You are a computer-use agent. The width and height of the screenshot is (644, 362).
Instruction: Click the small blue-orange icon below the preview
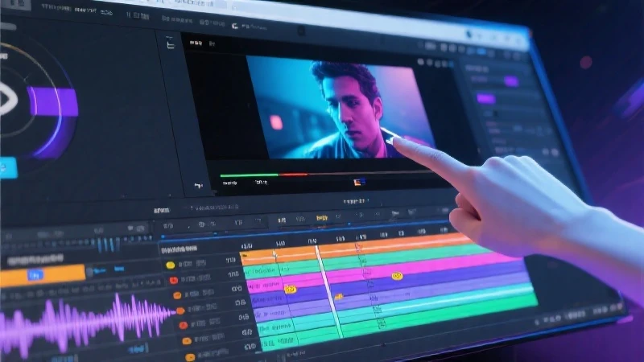pyautogui.click(x=359, y=181)
